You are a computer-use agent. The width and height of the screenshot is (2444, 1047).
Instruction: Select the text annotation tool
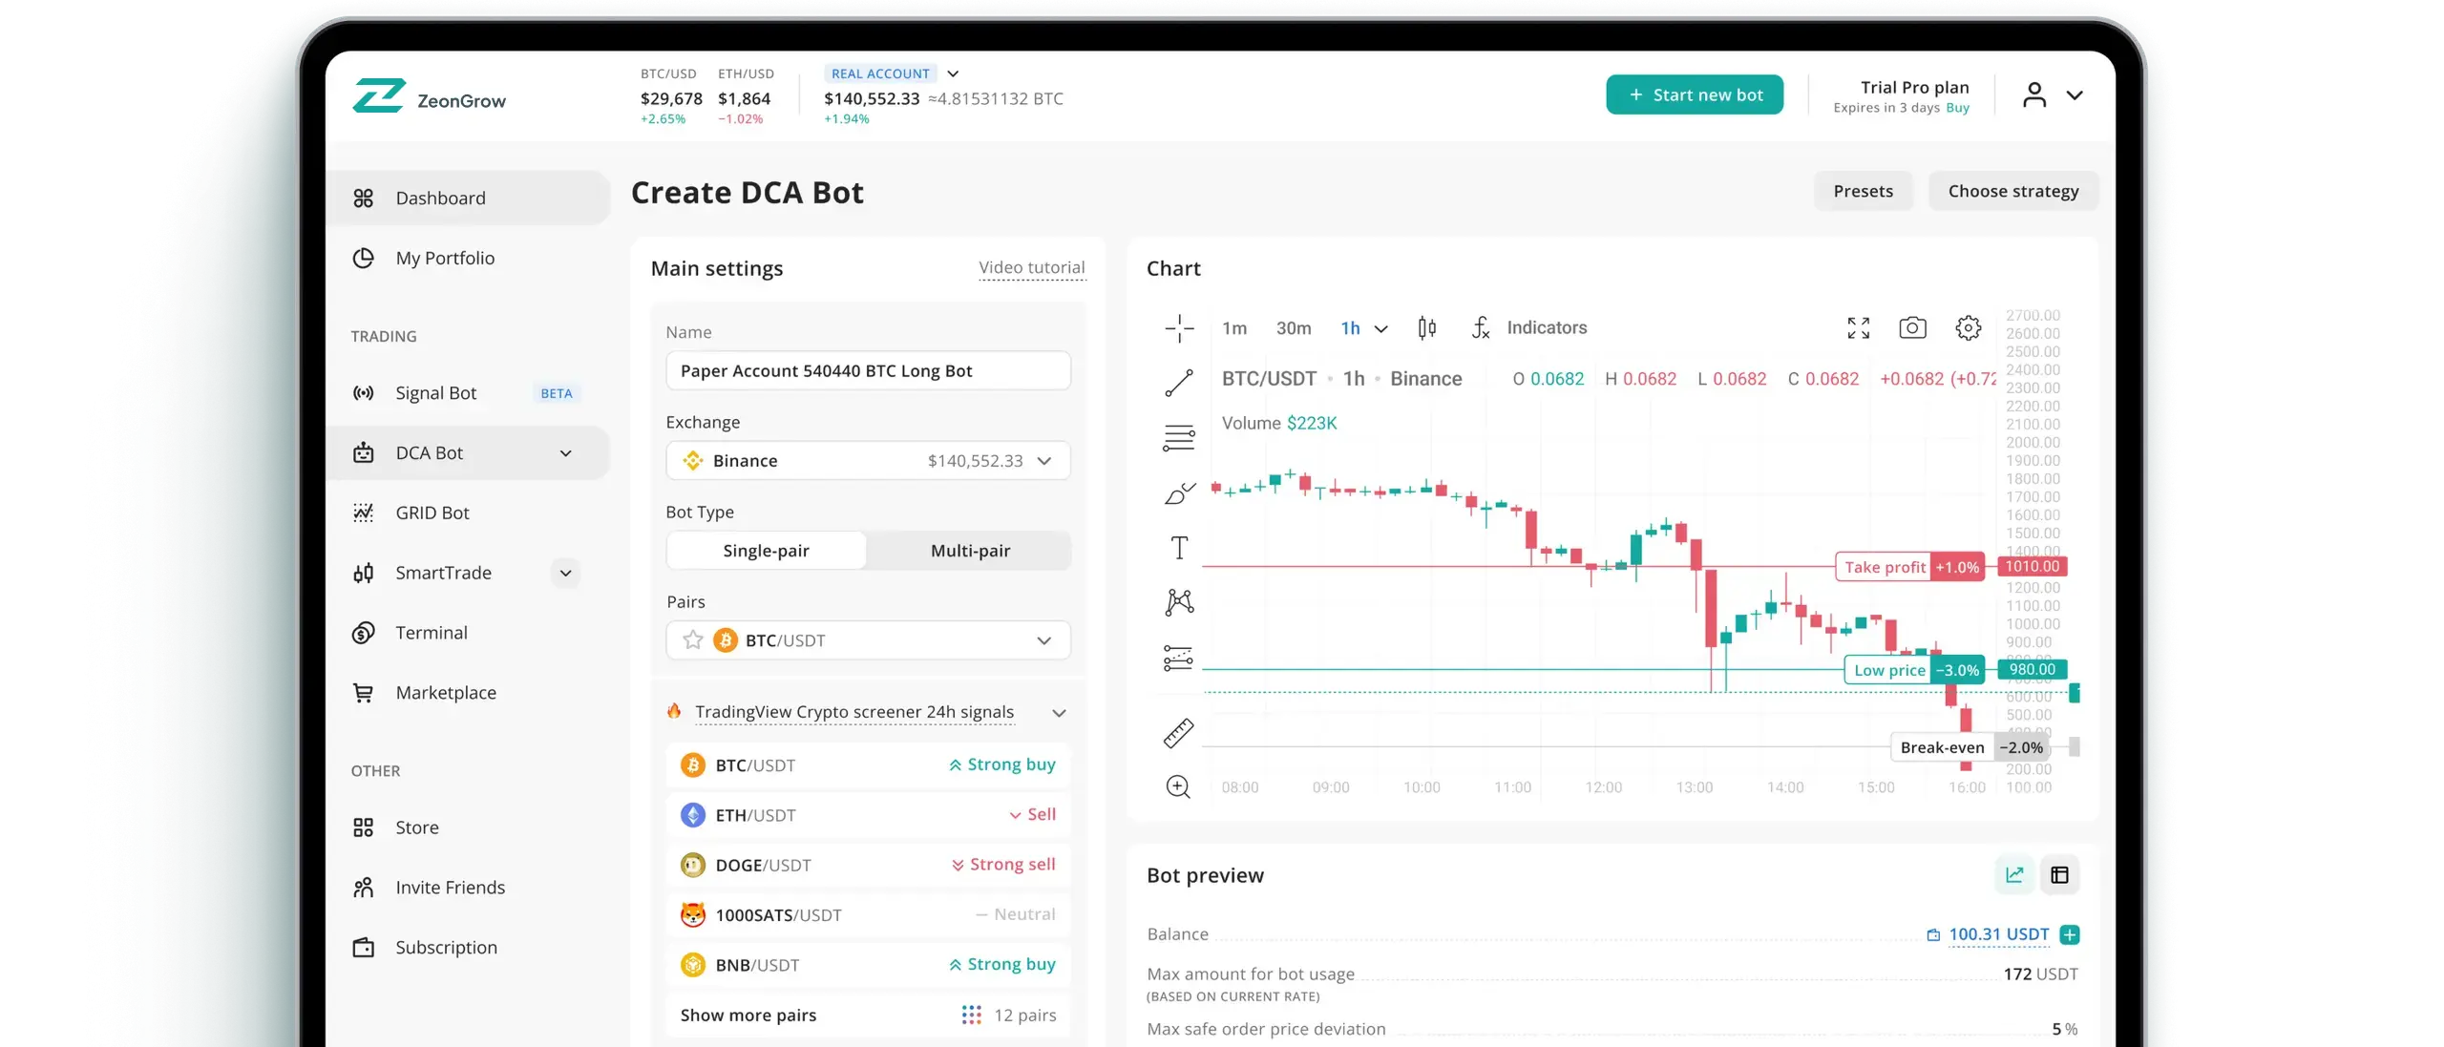click(1179, 548)
